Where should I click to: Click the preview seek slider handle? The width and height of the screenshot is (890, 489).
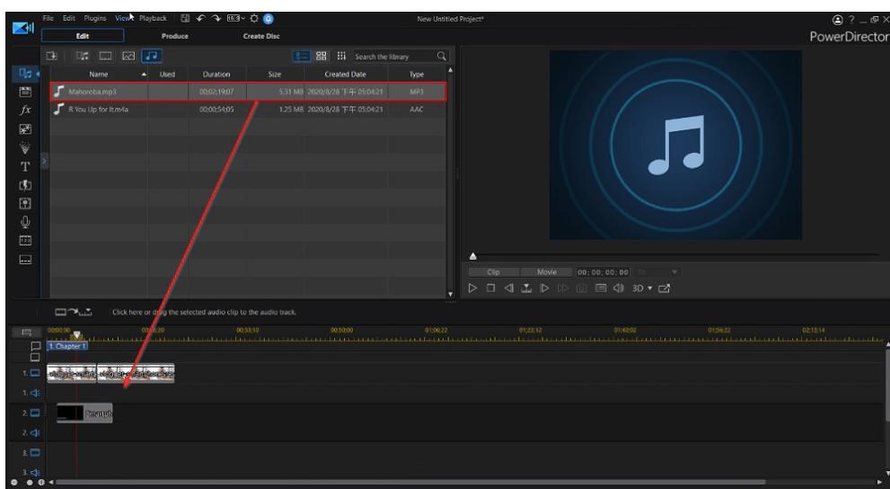[472, 256]
